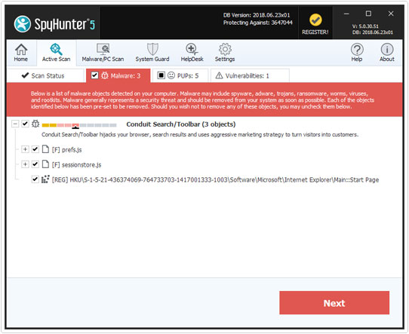
Task: Select the Active Scan toolbar item
Action: coord(56,53)
